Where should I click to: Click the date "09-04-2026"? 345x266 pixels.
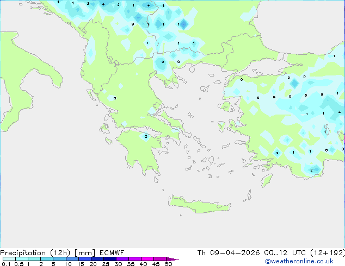click(235, 253)
